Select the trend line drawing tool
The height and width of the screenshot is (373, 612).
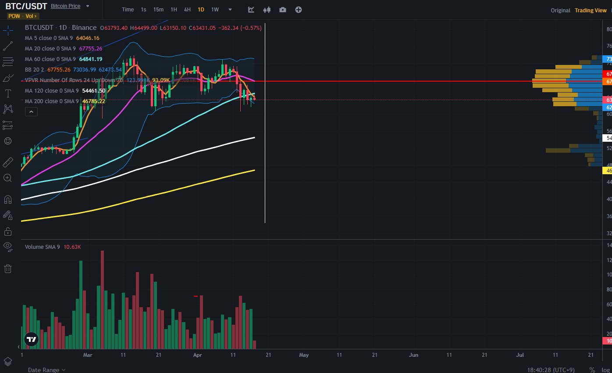[8, 46]
